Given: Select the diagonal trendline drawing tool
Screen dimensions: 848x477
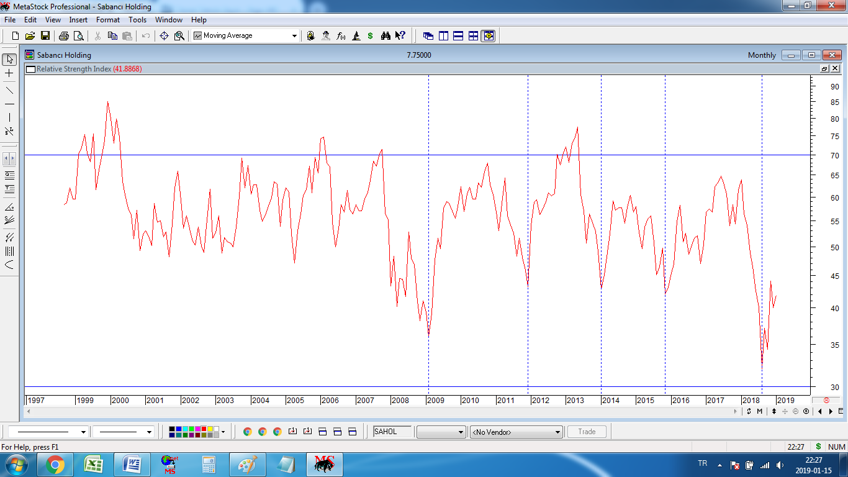Looking at the screenshot, I should pos(9,90).
